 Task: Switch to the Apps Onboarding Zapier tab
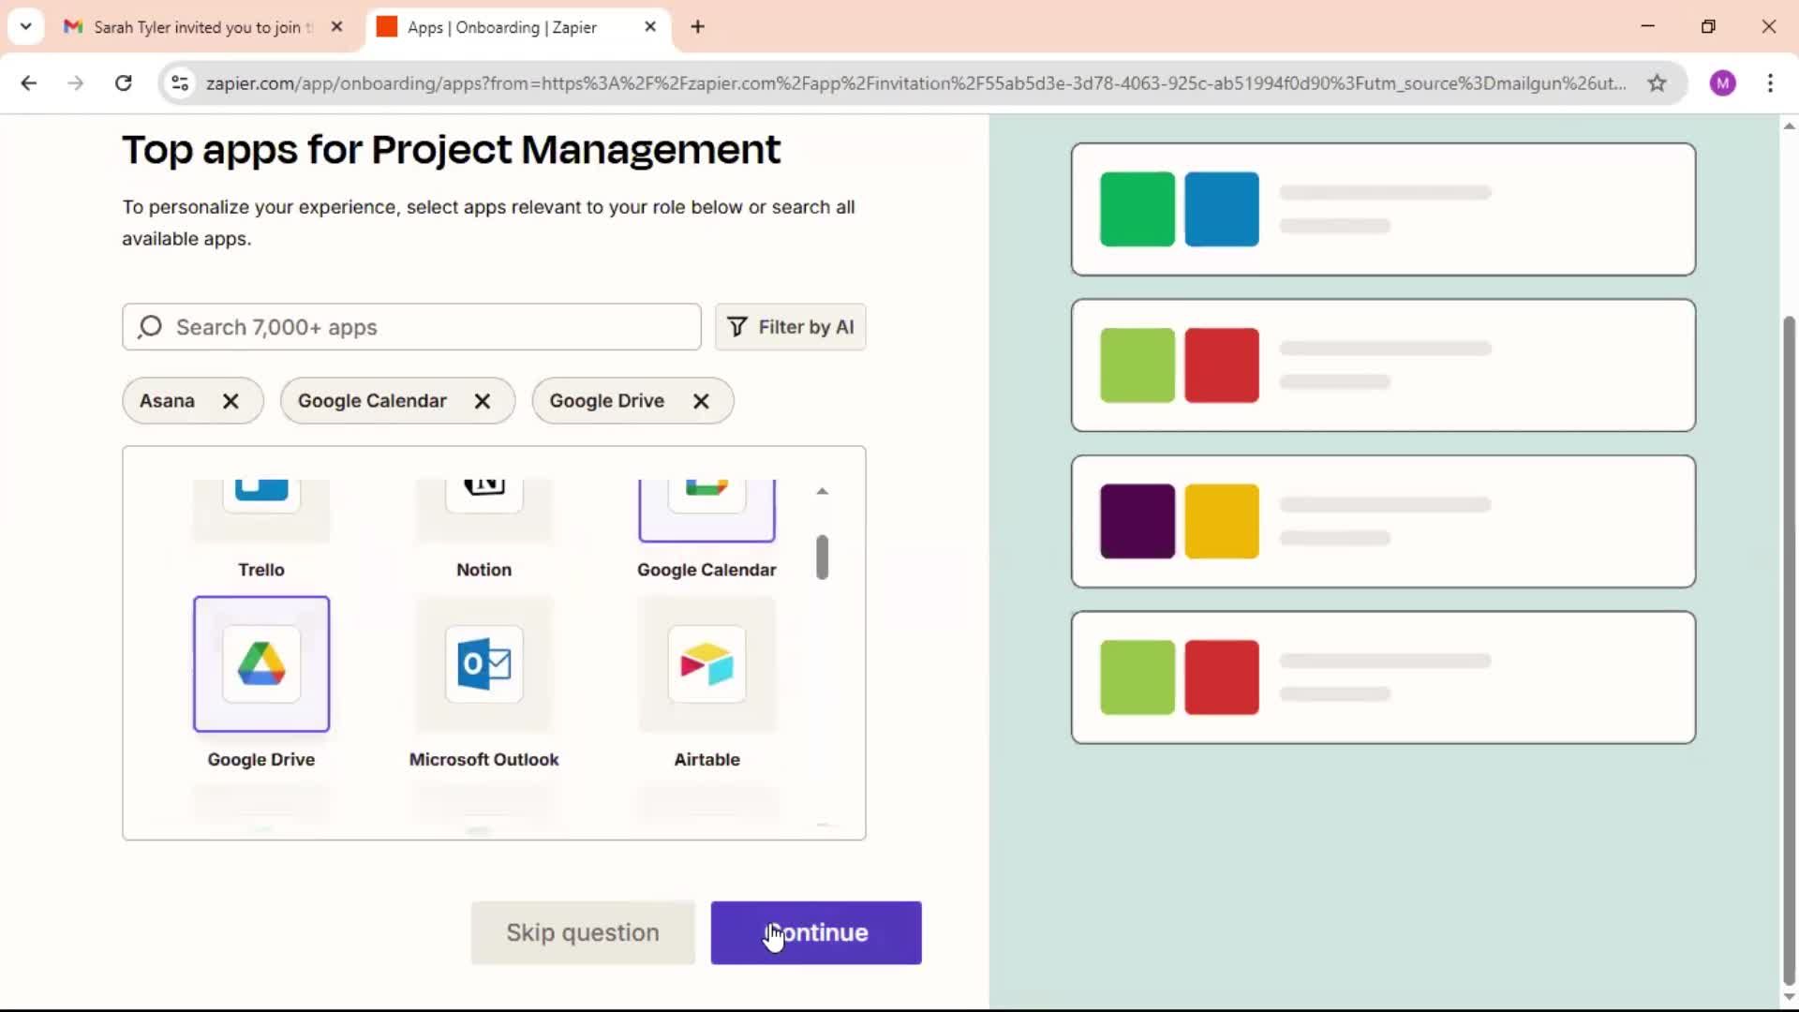[517, 27]
